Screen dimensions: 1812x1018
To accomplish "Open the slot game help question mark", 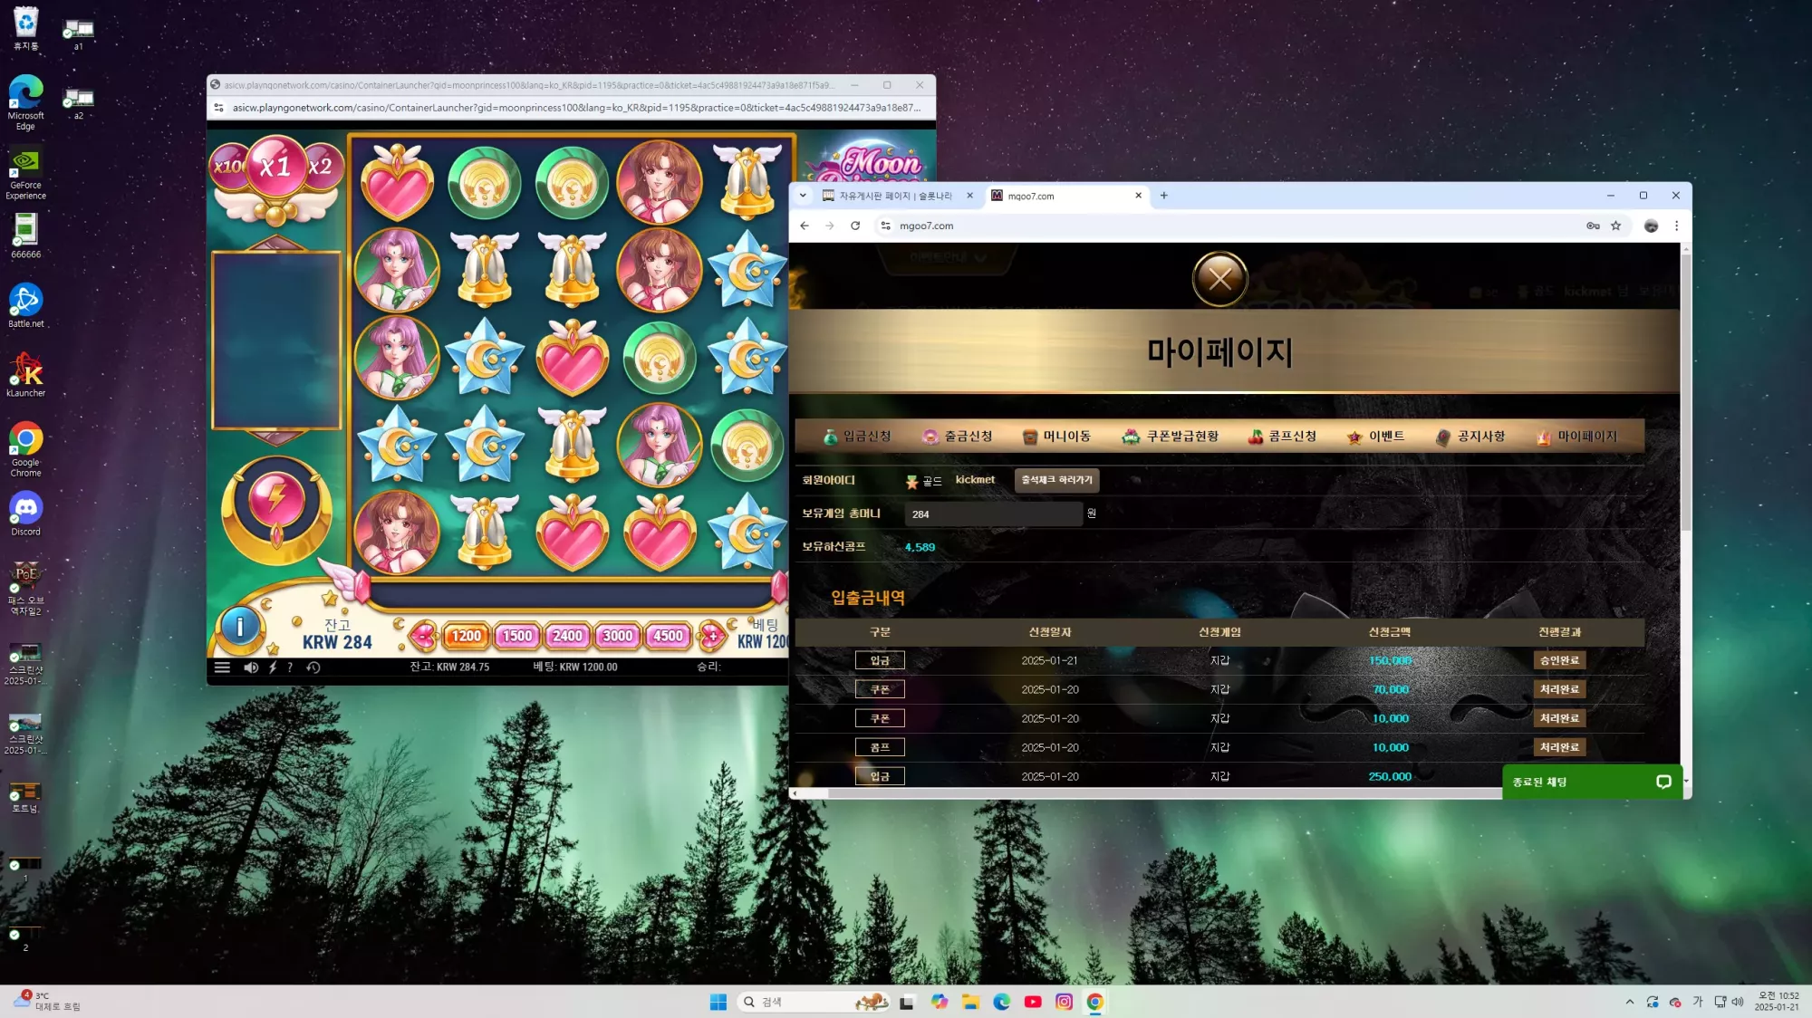I will click(290, 667).
